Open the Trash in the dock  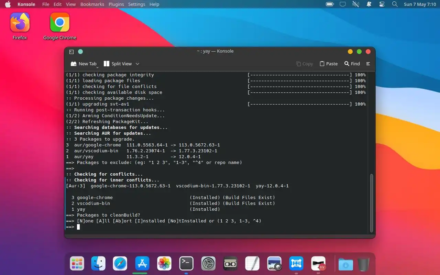[363, 264]
